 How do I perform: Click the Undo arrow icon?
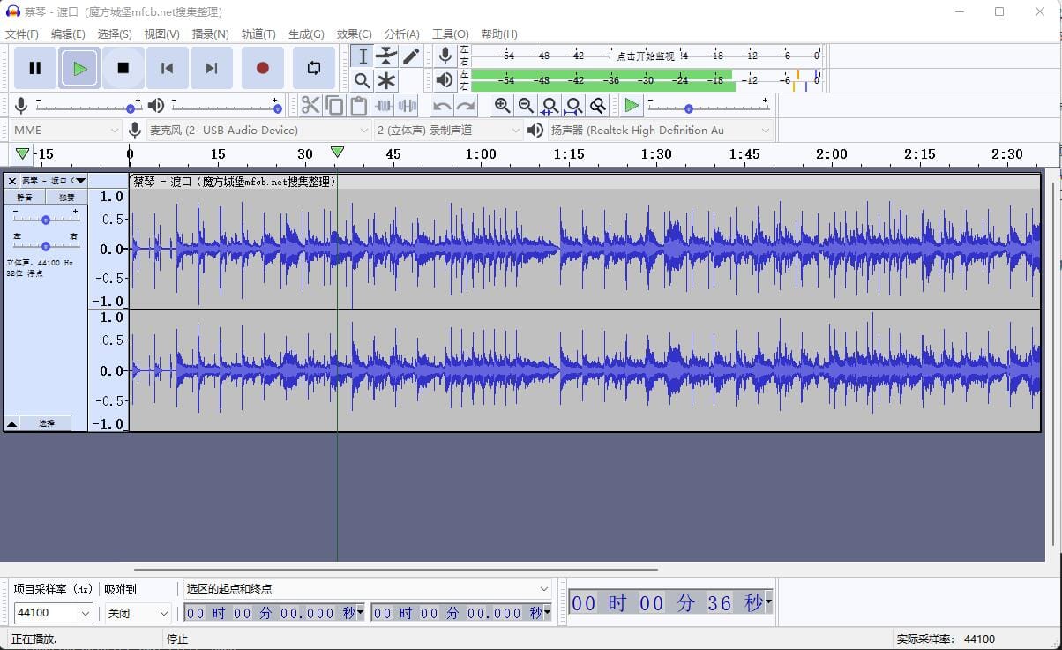pos(442,106)
